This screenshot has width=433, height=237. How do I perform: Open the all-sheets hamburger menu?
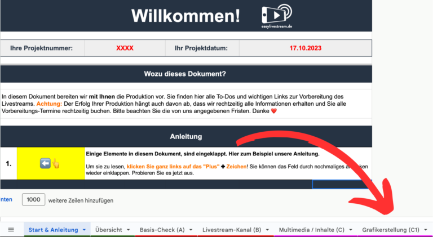coord(11,230)
